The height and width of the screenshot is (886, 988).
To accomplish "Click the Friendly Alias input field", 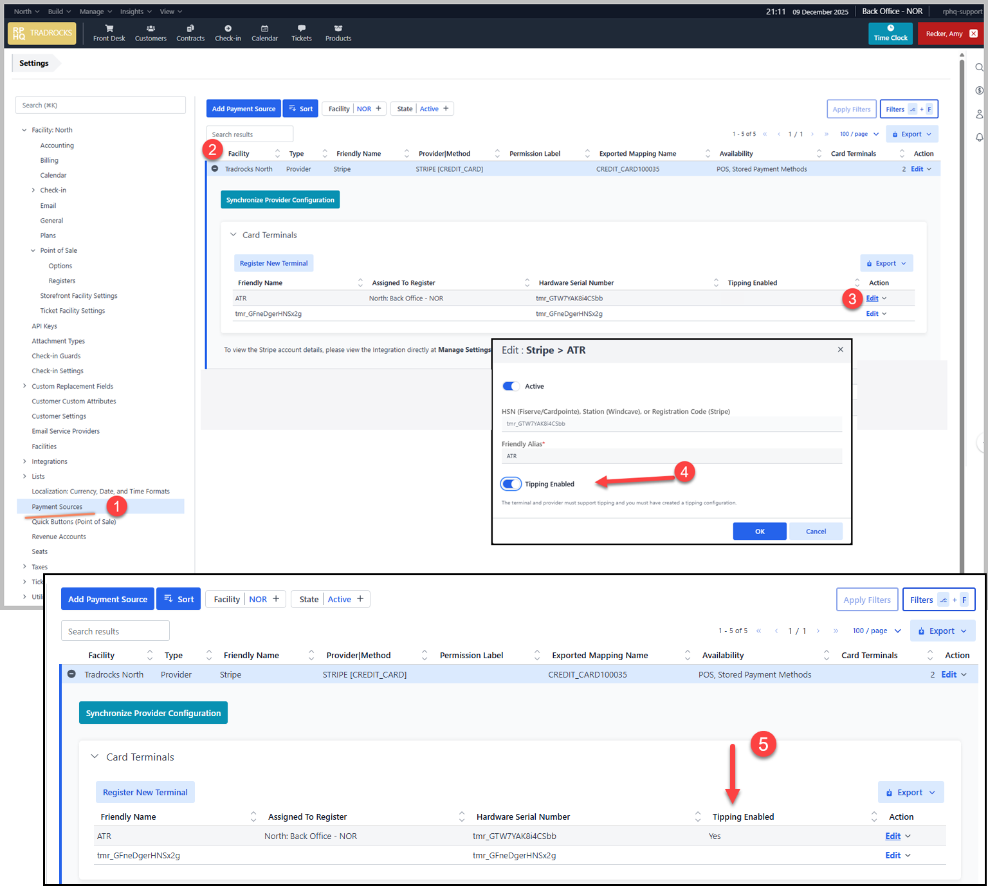I will click(671, 456).
